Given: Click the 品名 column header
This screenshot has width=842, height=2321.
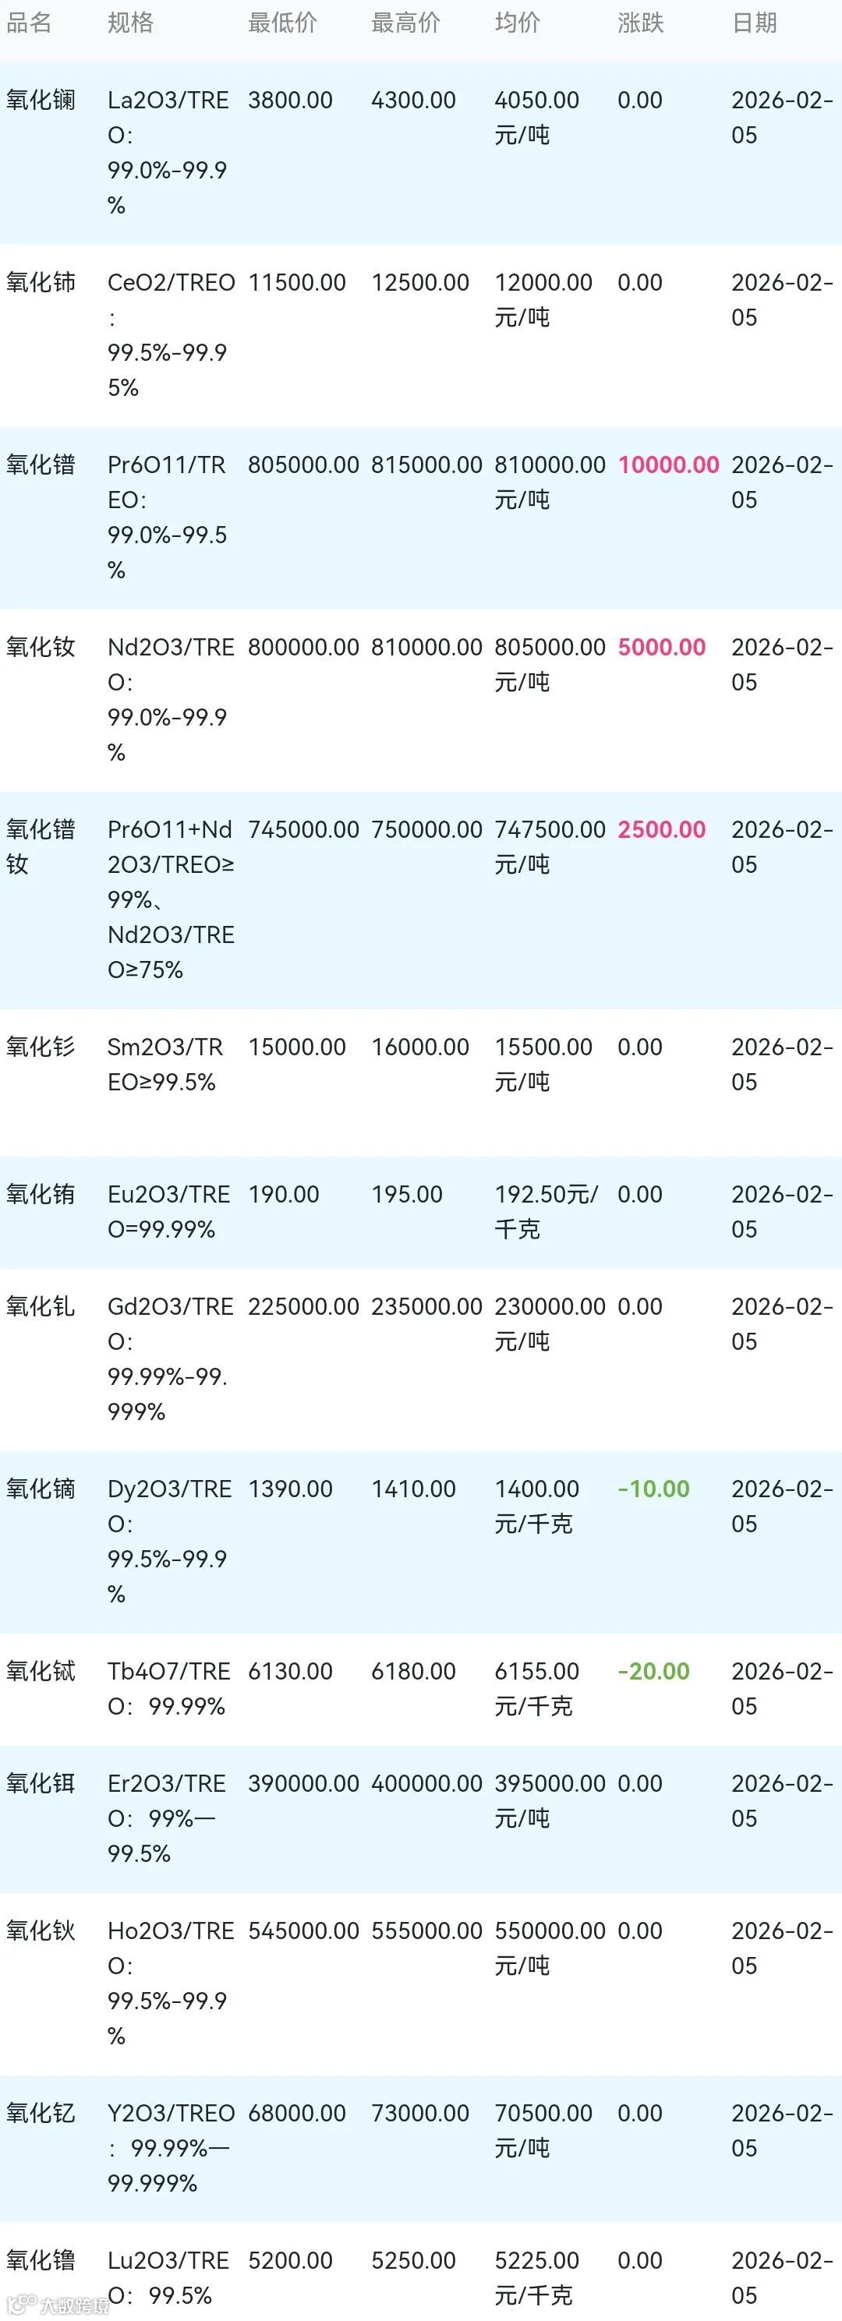Looking at the screenshot, I should tap(29, 23).
